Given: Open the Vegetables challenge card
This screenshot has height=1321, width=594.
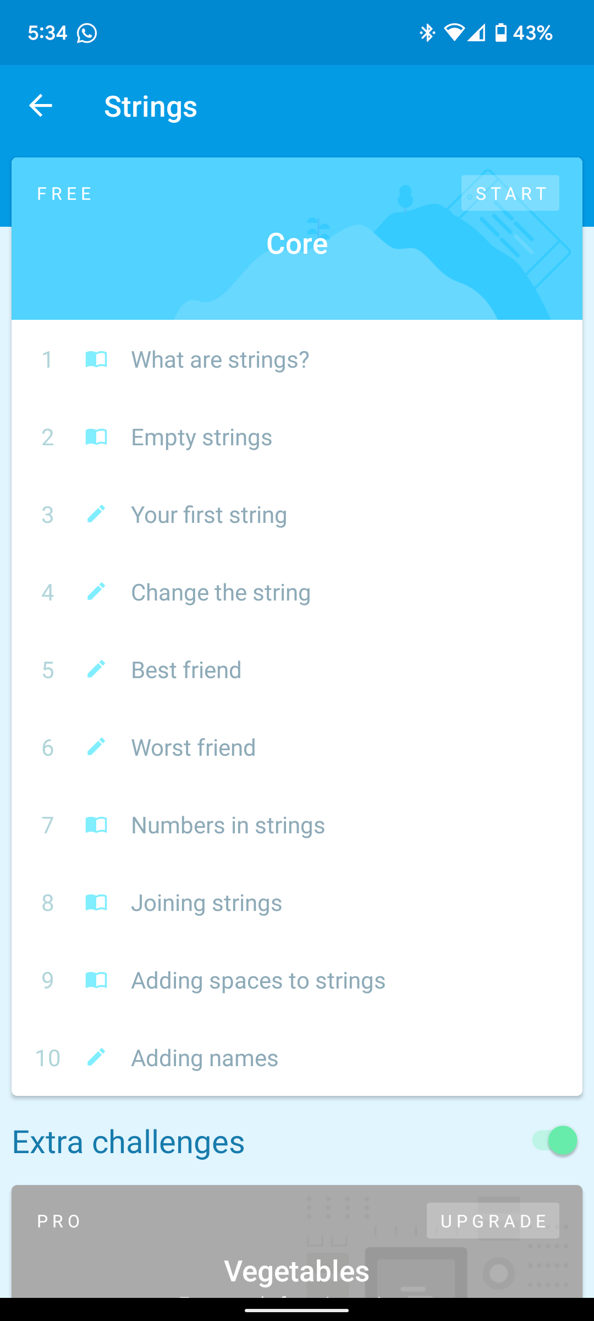Looking at the screenshot, I should pyautogui.click(x=297, y=1242).
